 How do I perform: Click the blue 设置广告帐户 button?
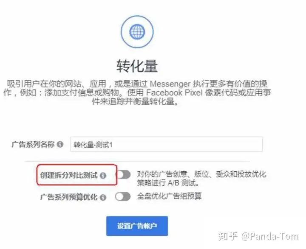coord(137,226)
